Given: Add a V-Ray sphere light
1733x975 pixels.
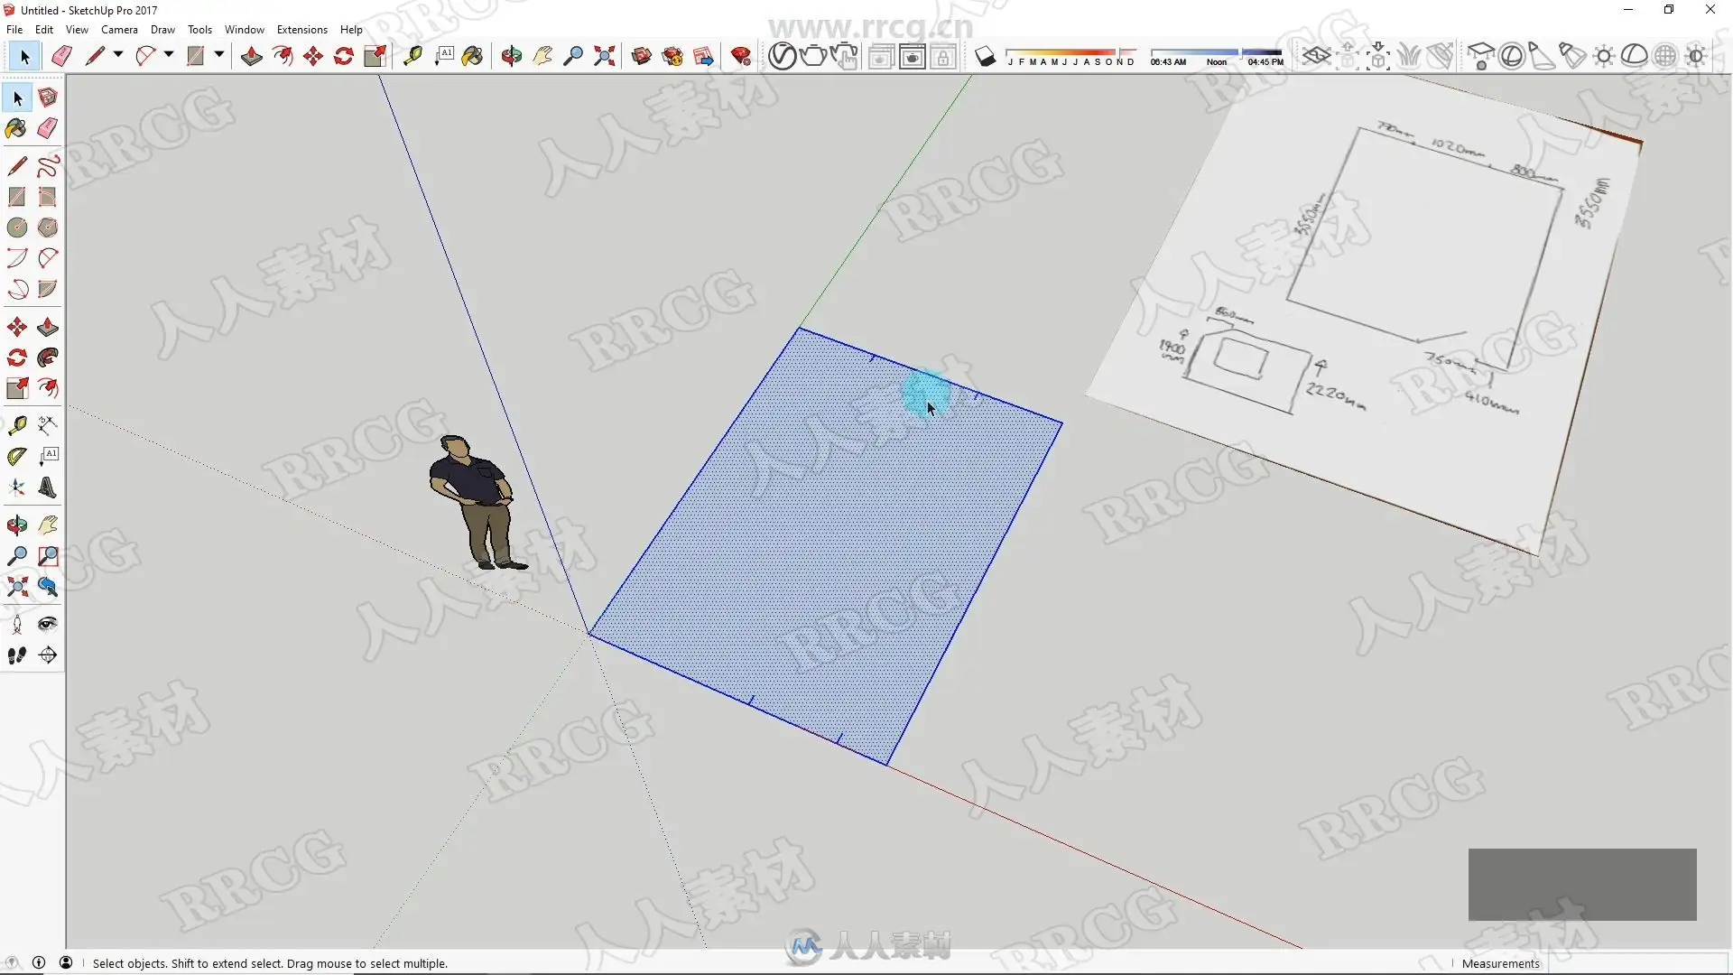Looking at the screenshot, I should point(1512,56).
